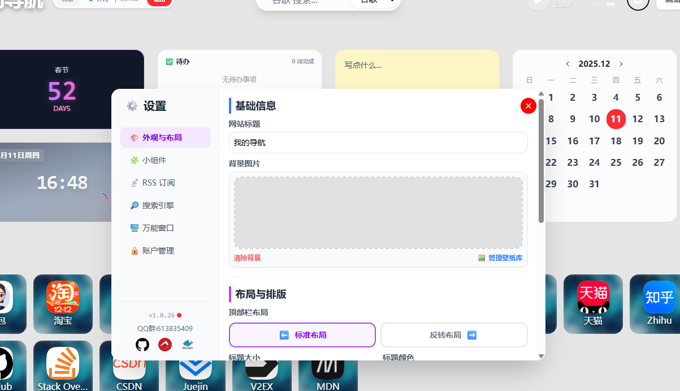The image size is (680, 391).
Task: Select the 标准布局 top bar layout option
Action: (302, 335)
